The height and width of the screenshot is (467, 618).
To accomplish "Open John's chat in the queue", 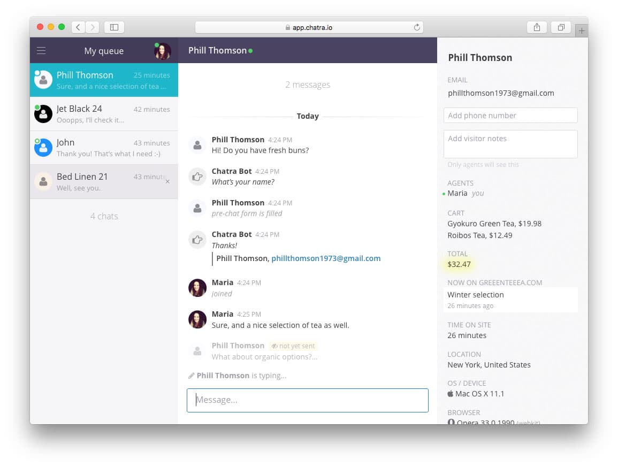I will click(104, 148).
